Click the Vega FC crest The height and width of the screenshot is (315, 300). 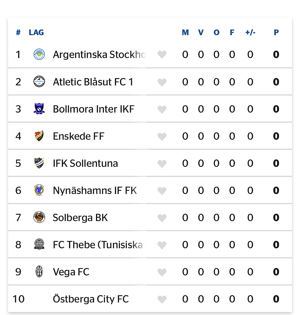[39, 272]
